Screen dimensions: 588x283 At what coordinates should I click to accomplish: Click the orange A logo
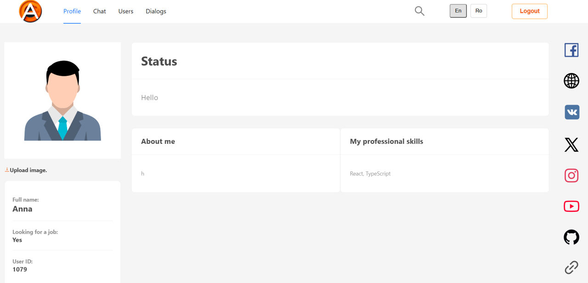(x=30, y=11)
